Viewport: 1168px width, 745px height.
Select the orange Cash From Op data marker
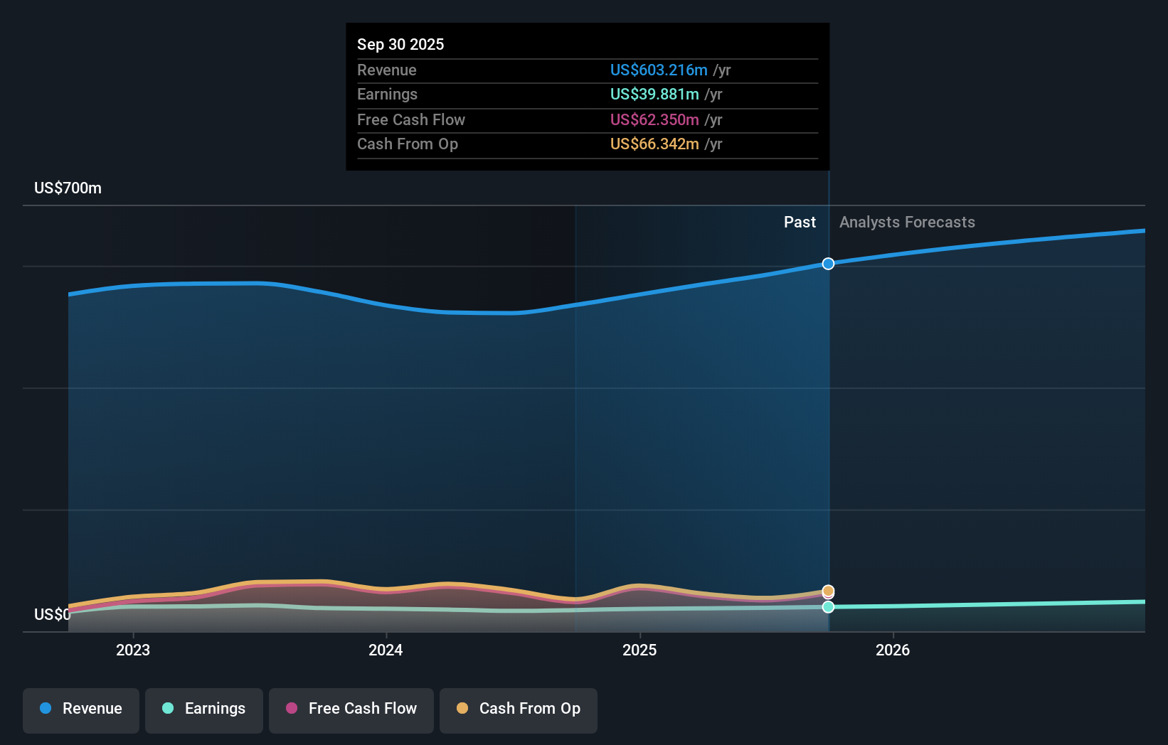click(827, 591)
